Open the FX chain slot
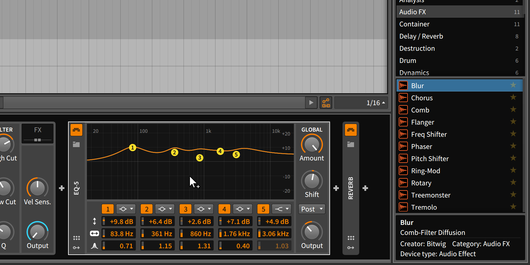The height and width of the screenshot is (265, 530). click(x=38, y=133)
